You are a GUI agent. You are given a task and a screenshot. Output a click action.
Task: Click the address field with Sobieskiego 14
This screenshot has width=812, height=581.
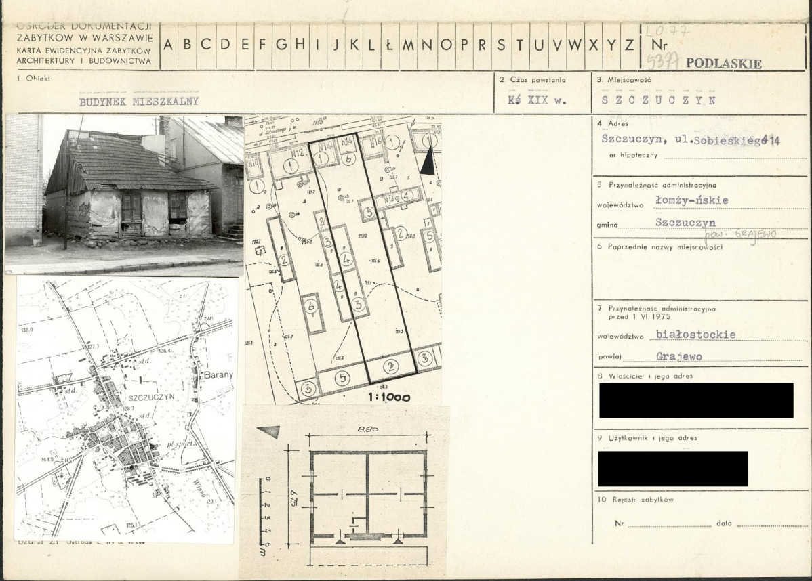click(690, 139)
